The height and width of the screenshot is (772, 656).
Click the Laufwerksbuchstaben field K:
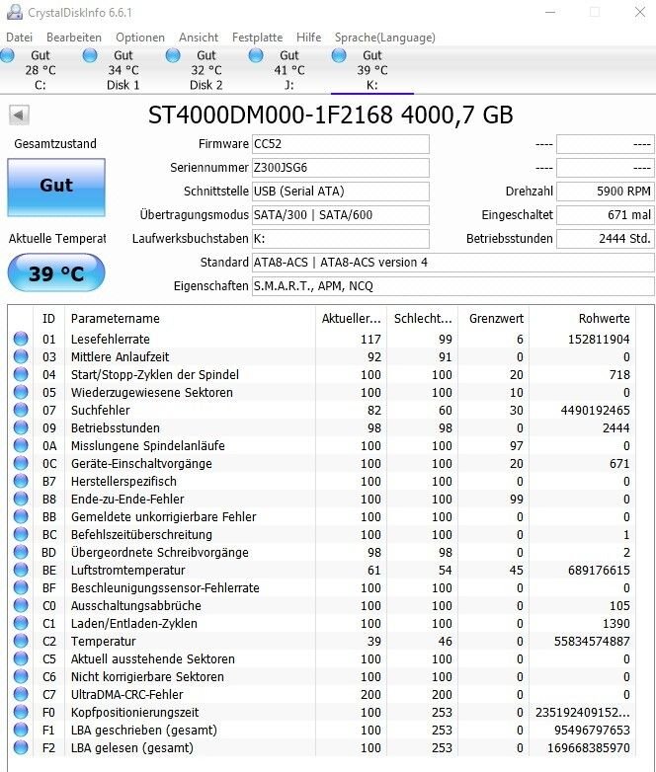pyautogui.click(x=341, y=239)
